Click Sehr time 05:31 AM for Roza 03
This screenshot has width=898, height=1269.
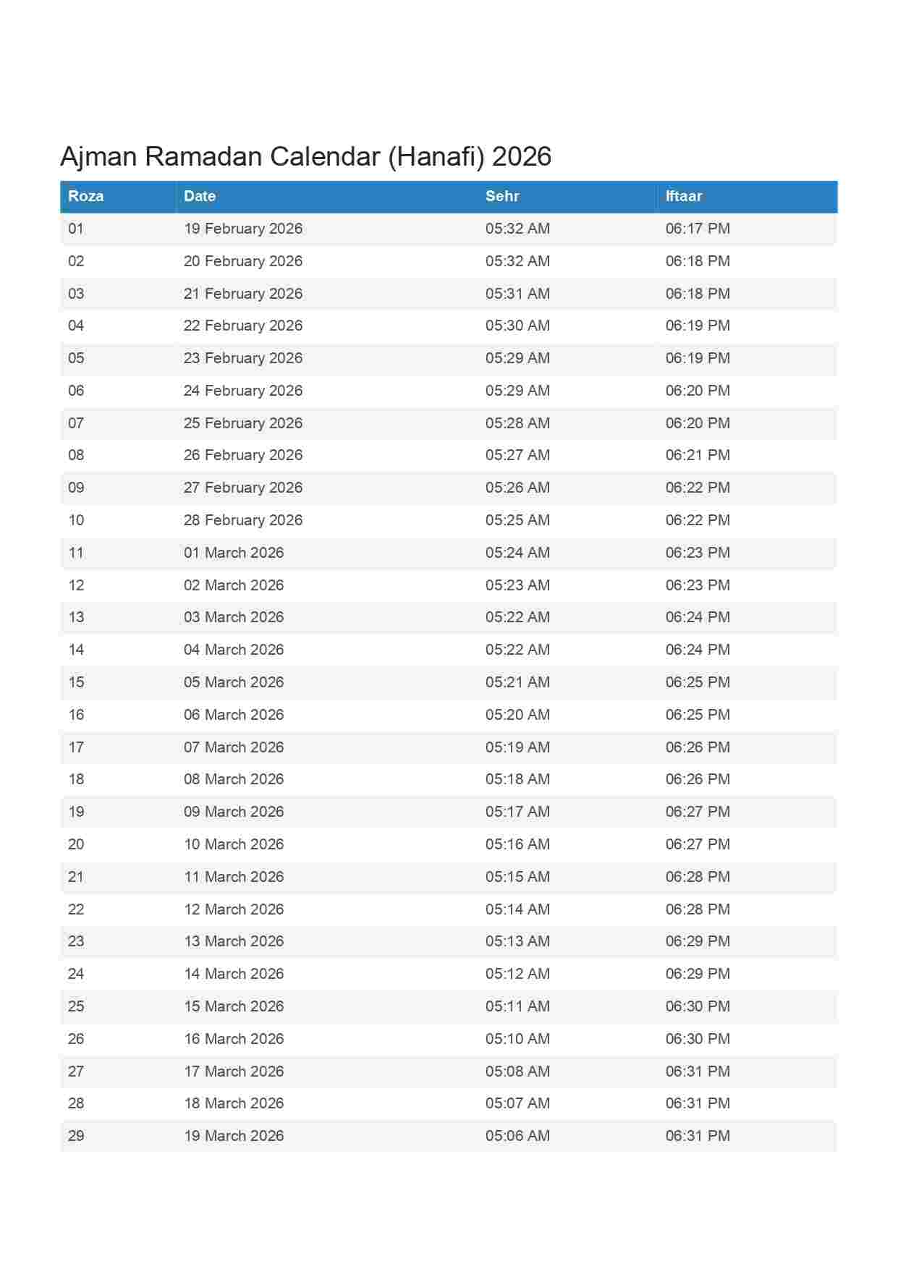click(517, 294)
